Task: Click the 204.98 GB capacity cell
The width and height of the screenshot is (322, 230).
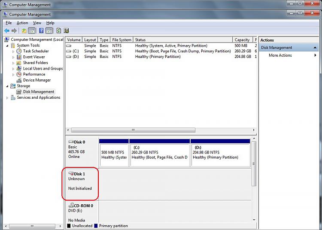Action: pyautogui.click(x=243, y=57)
